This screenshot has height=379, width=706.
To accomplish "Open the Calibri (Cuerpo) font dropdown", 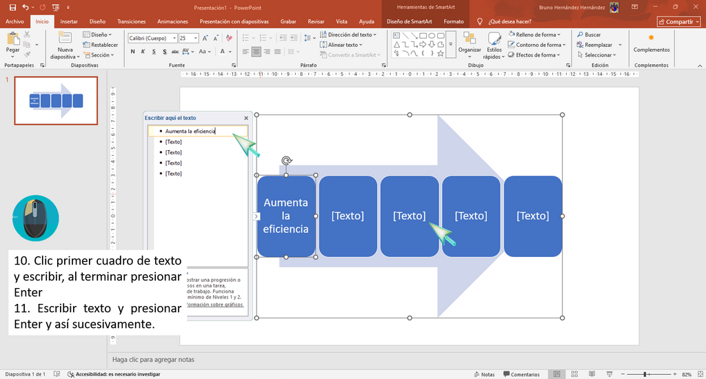I will [152, 39].
